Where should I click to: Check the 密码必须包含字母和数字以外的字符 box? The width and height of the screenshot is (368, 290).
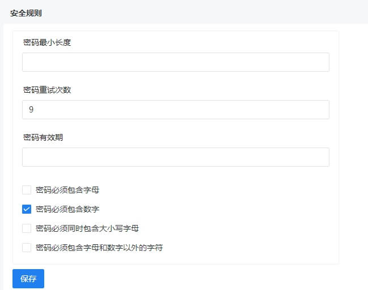click(27, 248)
